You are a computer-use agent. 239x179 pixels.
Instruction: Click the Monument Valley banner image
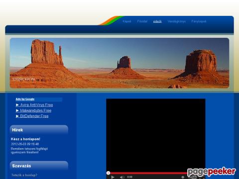[x=119, y=63]
